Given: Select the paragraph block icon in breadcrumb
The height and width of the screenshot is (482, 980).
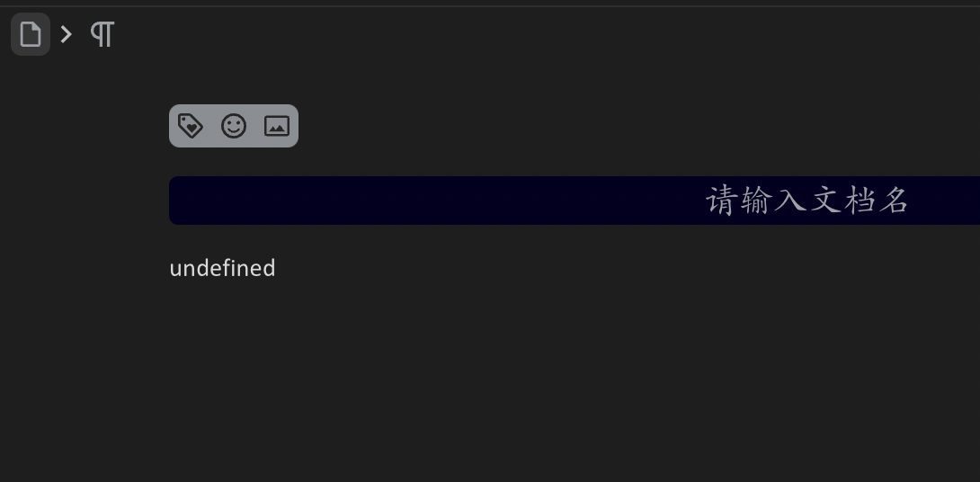Looking at the screenshot, I should coord(102,35).
